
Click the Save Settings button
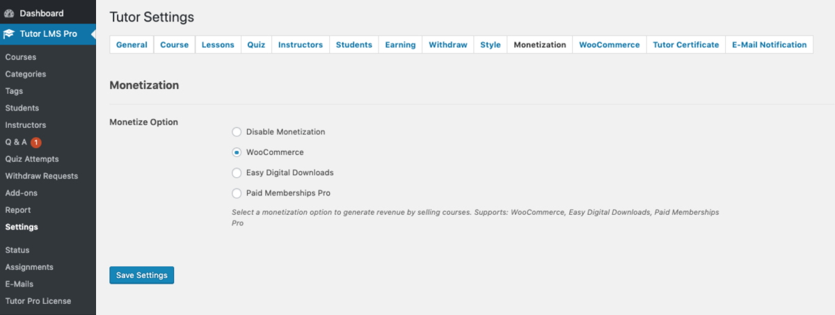tap(142, 275)
